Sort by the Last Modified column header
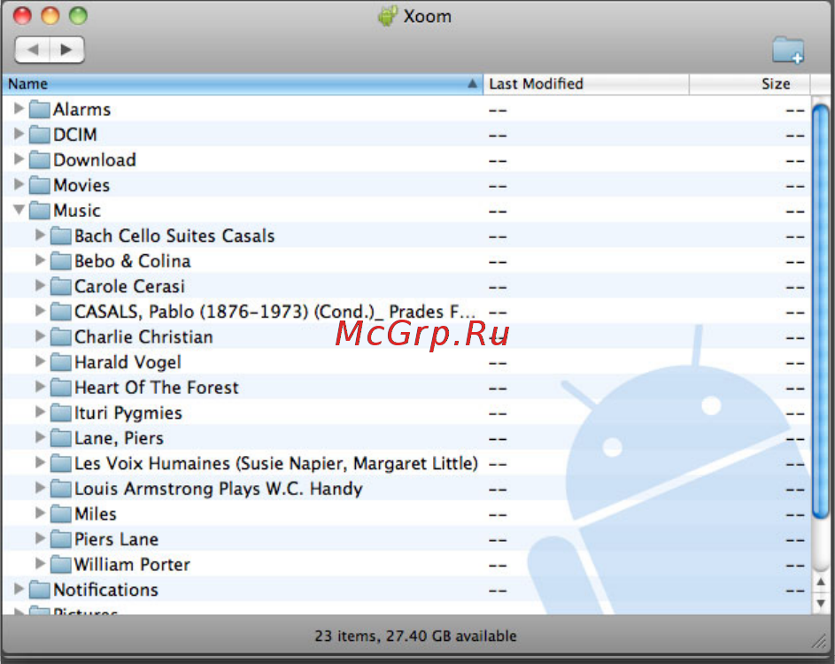835x664 pixels. [586, 84]
